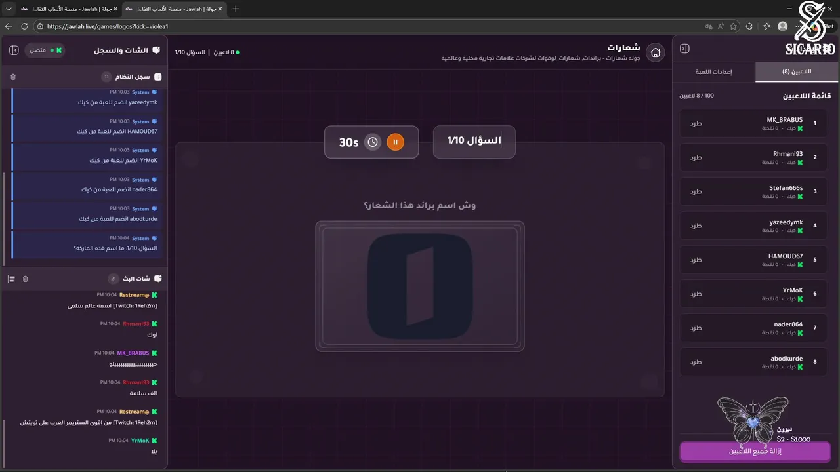Kick MK_BRABUS using طرد button

(x=696, y=123)
